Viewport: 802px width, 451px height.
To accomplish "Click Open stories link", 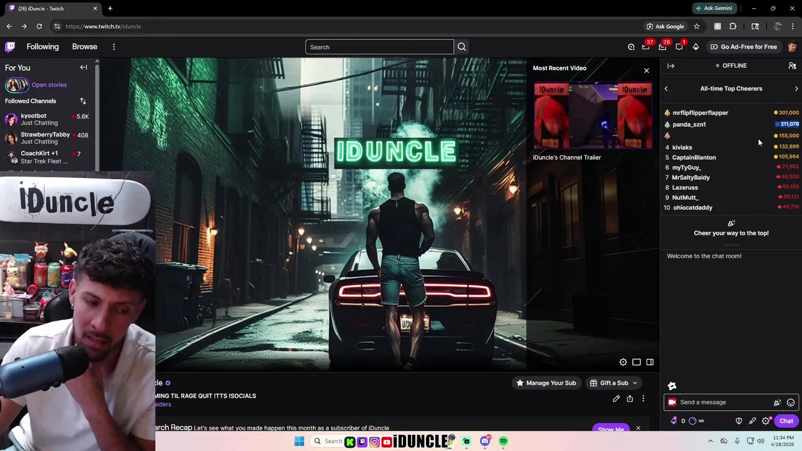I will tap(49, 85).
